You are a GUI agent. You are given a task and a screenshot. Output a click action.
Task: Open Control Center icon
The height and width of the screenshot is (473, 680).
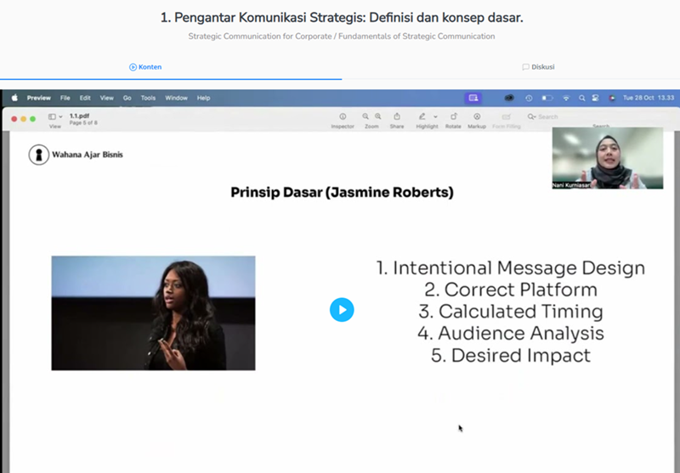tap(596, 98)
